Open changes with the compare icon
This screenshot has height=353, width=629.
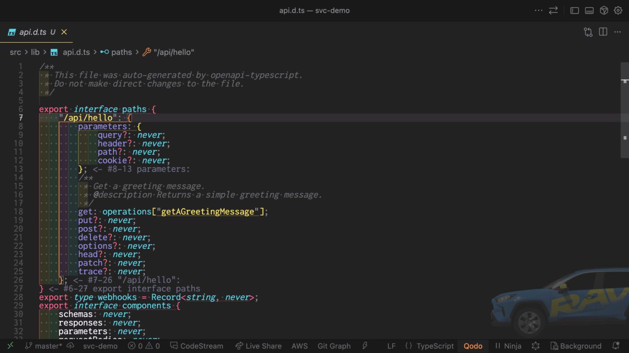click(x=588, y=32)
